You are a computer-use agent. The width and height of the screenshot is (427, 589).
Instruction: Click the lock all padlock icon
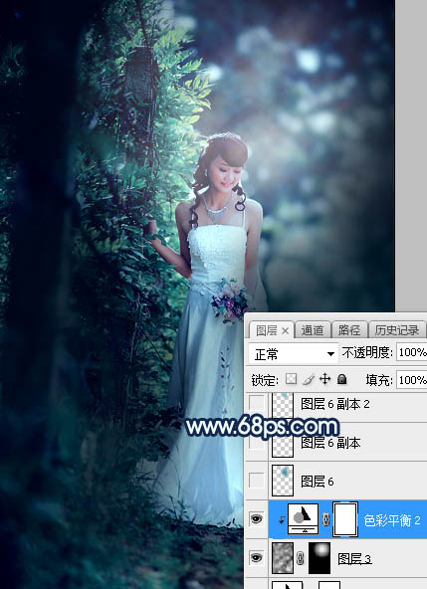pos(342,379)
